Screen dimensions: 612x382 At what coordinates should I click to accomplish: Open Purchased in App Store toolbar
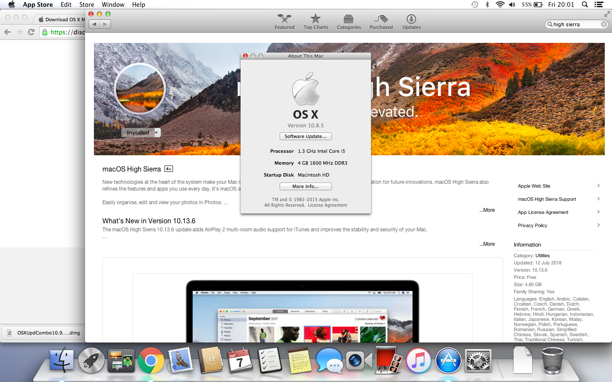point(381,22)
